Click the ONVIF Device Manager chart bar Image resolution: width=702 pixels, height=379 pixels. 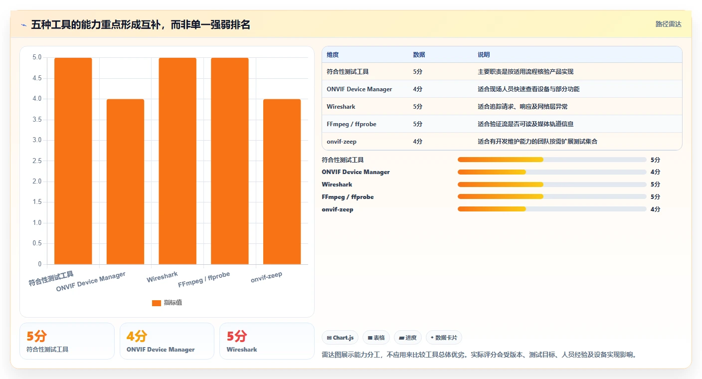[x=125, y=182]
